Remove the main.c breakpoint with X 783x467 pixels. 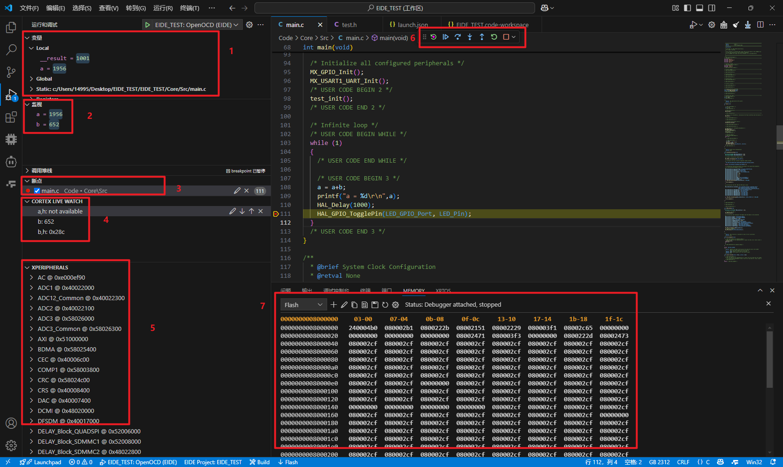coord(247,191)
